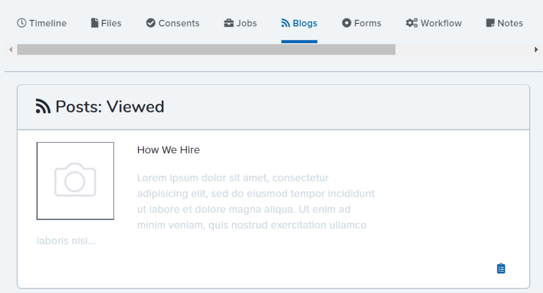Click the sticky note icon beside Notes

(x=490, y=23)
